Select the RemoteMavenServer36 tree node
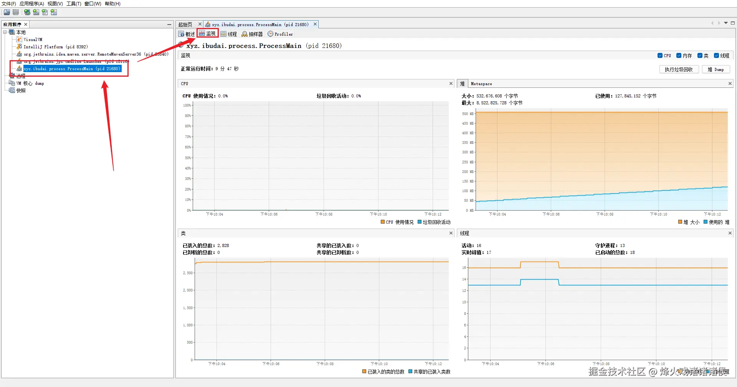This screenshot has height=387, width=737. 96,54
